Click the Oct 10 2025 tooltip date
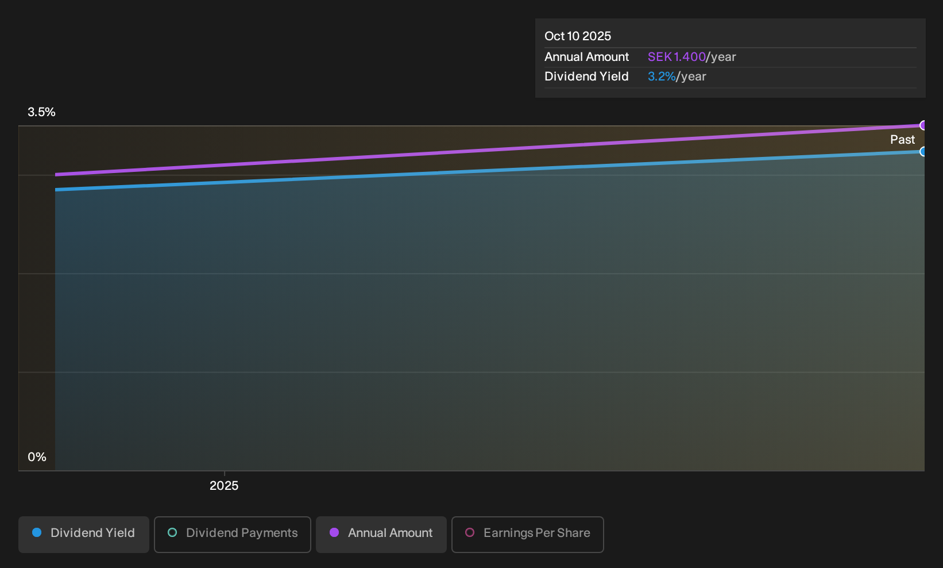The height and width of the screenshot is (568, 943). pos(578,36)
